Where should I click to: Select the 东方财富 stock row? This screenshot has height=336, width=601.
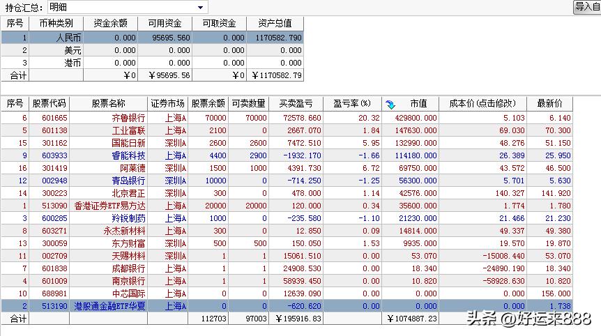click(287, 243)
